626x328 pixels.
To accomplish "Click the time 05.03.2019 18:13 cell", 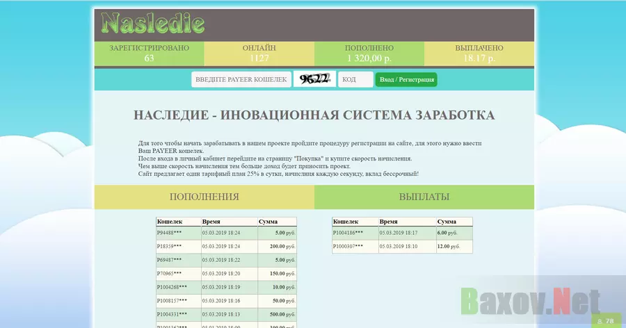I will (229, 314).
